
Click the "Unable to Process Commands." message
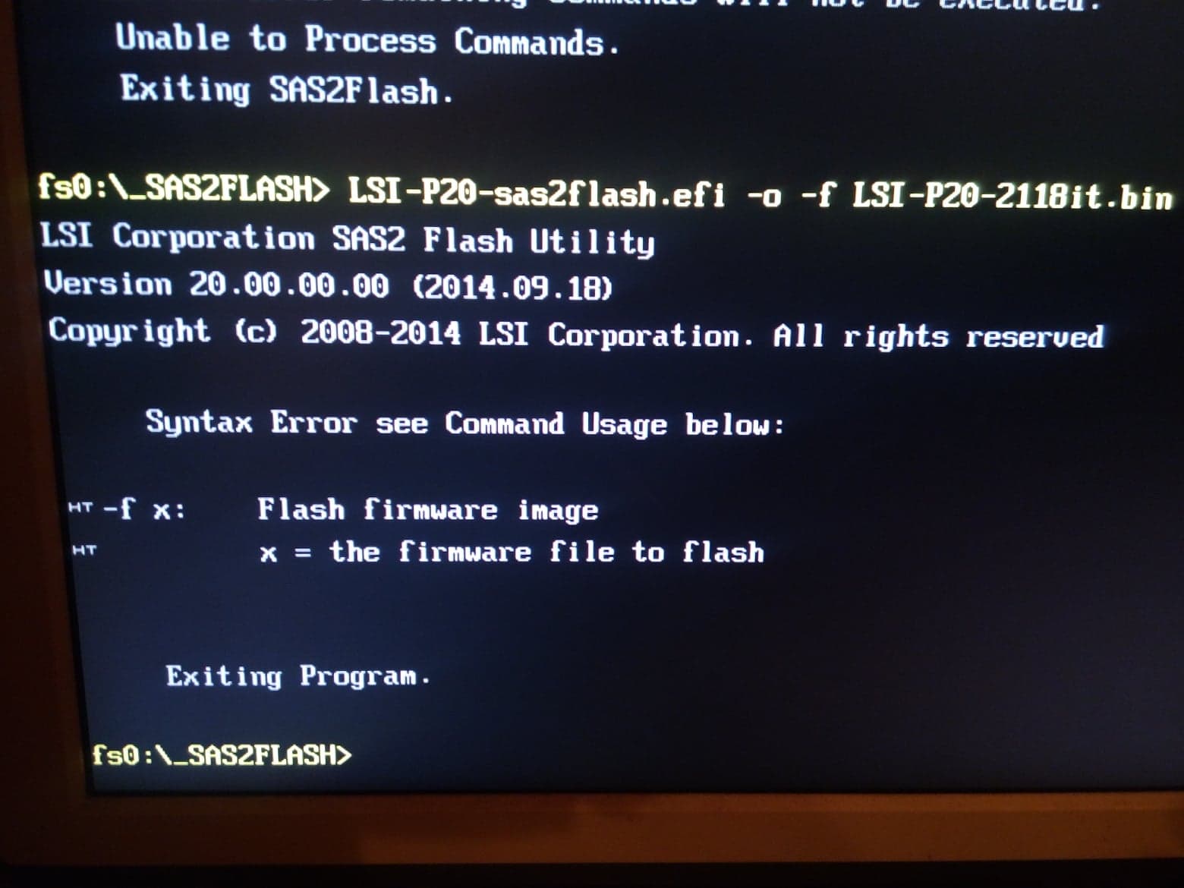[367, 39]
